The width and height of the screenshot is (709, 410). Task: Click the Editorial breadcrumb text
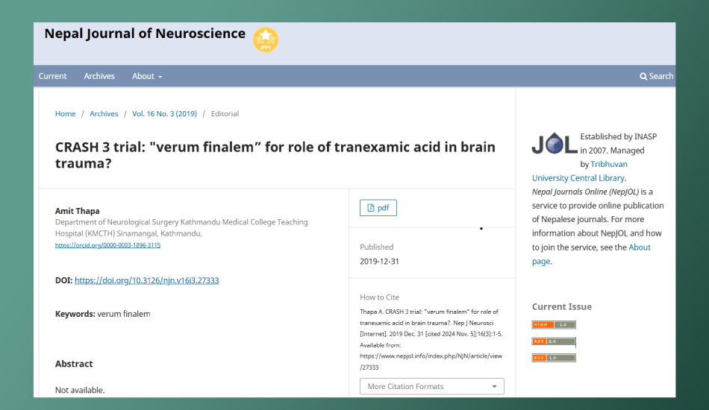point(225,114)
